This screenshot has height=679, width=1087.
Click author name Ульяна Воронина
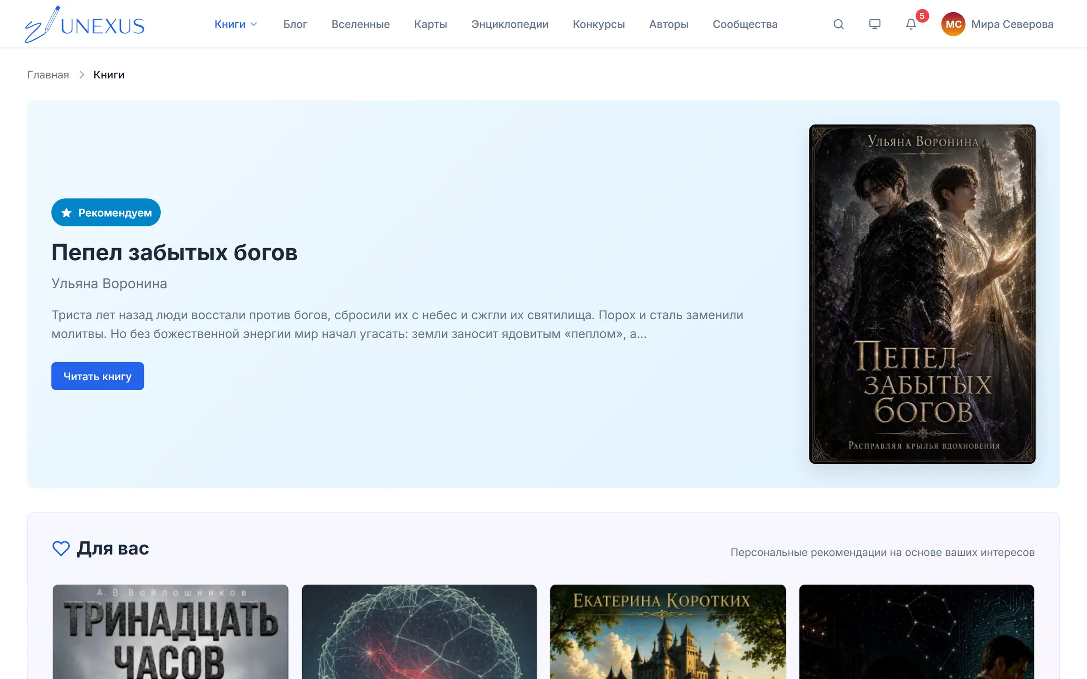[x=109, y=283]
